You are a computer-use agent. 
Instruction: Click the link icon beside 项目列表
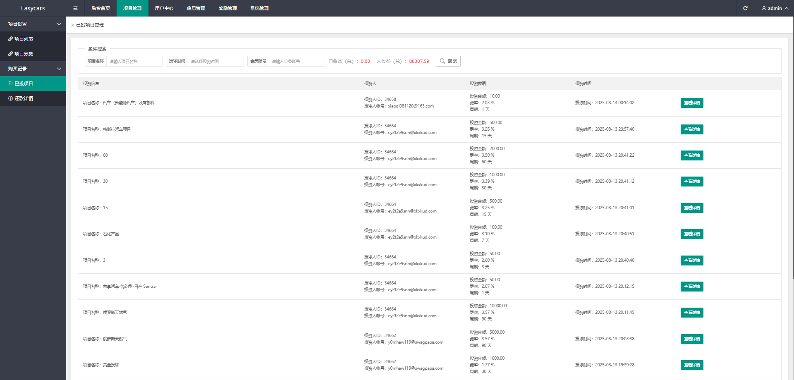click(10, 39)
